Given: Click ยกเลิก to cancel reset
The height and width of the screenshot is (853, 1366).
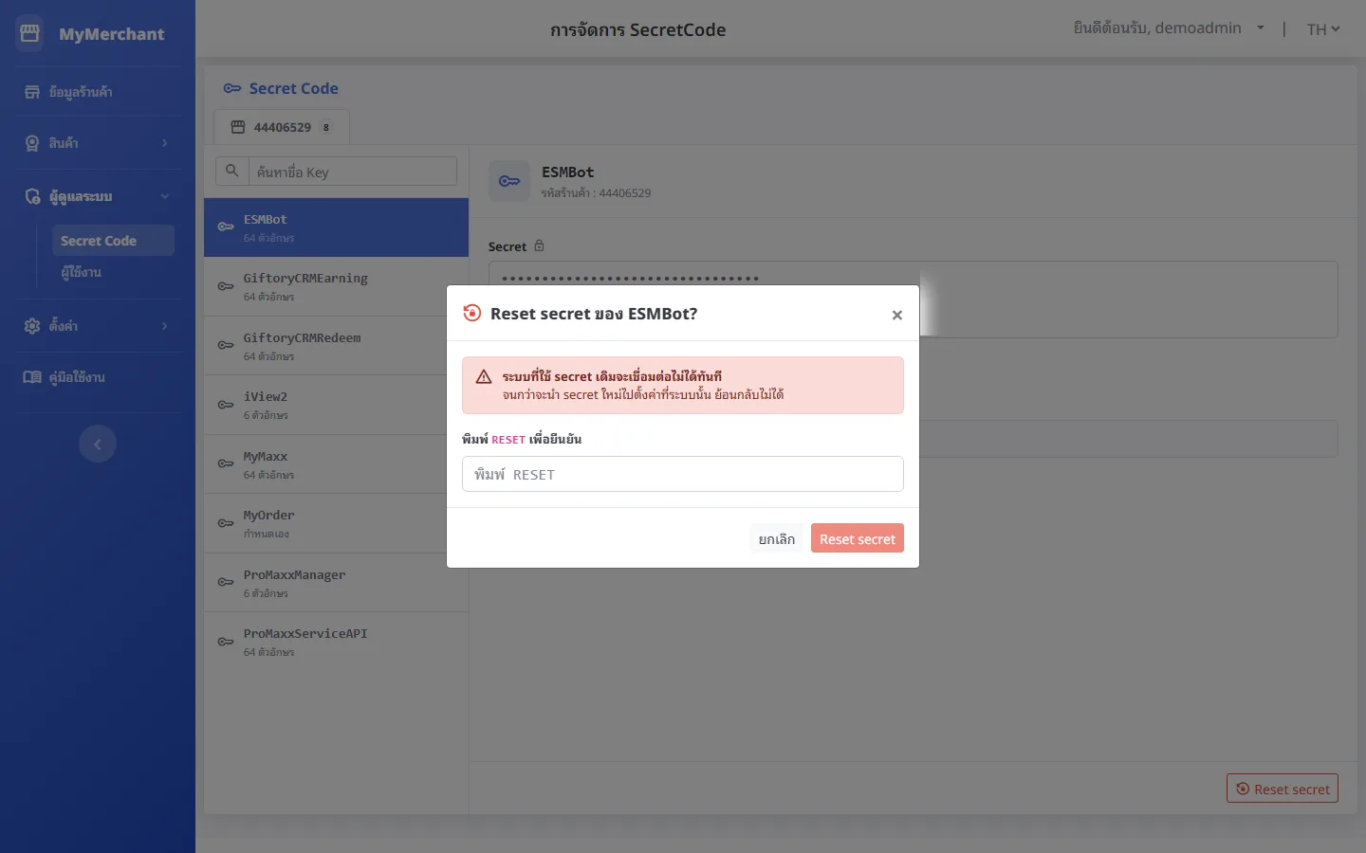Looking at the screenshot, I should coord(777,538).
